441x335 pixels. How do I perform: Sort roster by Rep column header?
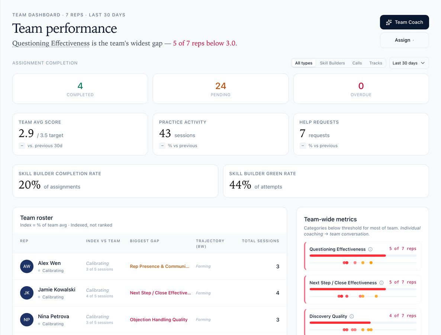[x=24, y=241]
